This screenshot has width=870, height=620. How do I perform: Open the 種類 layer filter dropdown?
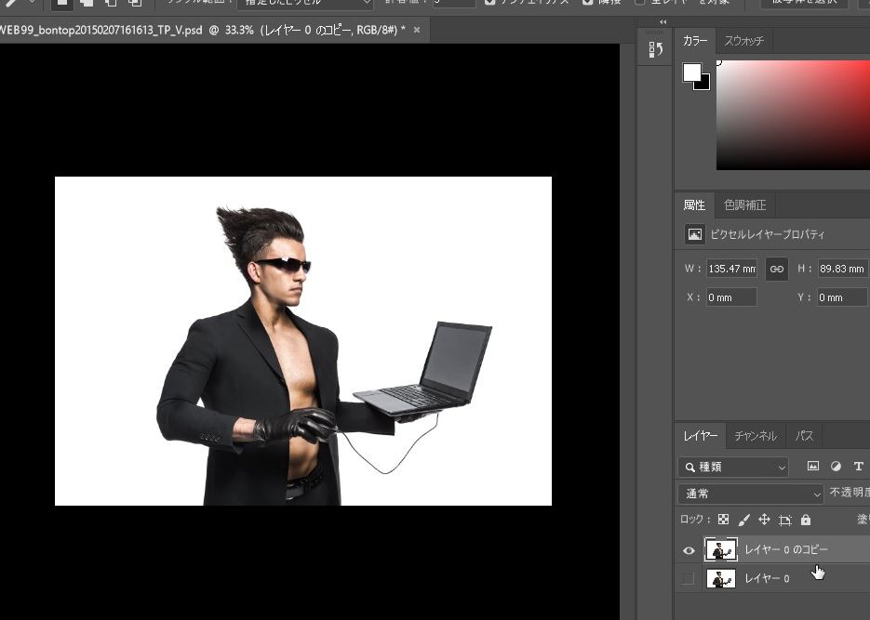pos(732,467)
